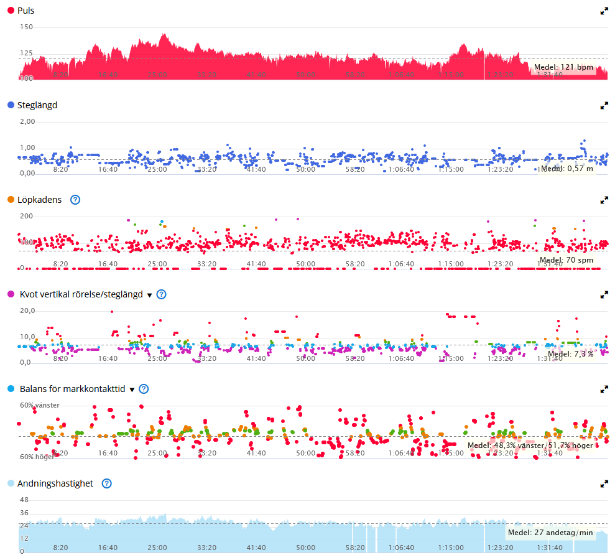Image resolution: width=615 pixels, height=560 pixels.
Task: View help info for Andningshastighet
Action: 107,483
